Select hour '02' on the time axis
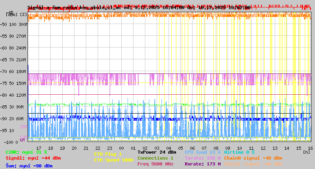Image resolution: width=315 pixels, height=169 pixels. pos(145,148)
